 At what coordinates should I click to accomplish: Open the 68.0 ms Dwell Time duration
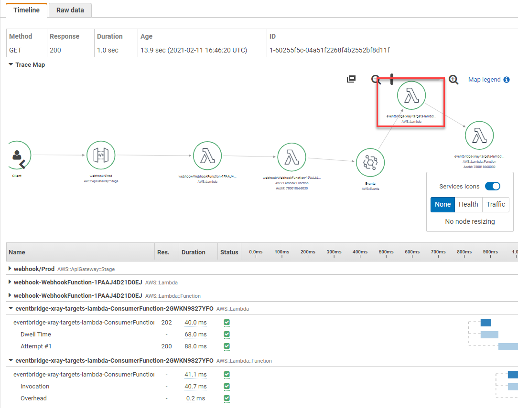click(x=195, y=335)
